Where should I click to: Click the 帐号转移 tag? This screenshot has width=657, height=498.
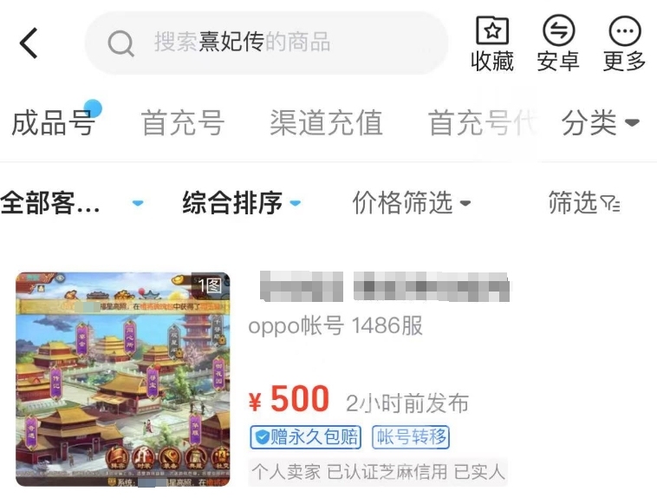pos(411,437)
